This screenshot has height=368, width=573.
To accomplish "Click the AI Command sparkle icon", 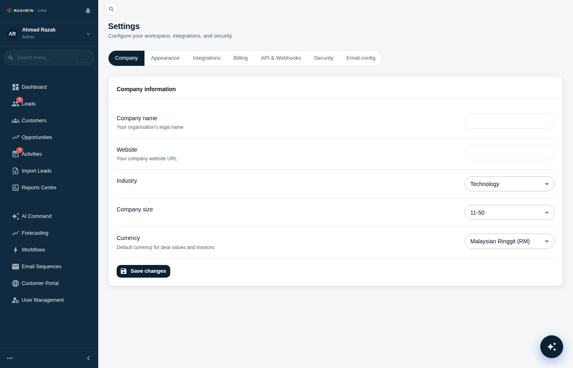I will tap(16, 216).
